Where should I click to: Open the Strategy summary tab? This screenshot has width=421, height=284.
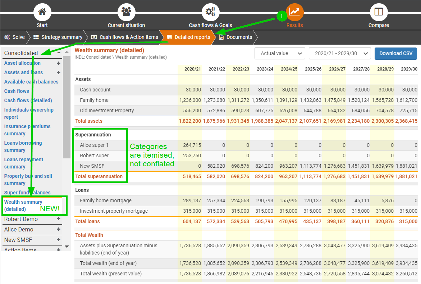58,37
